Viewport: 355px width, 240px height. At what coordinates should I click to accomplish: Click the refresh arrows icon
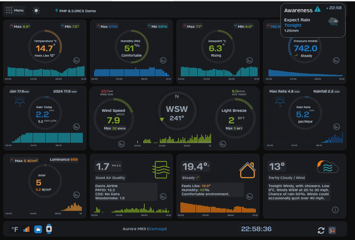[321, 231]
